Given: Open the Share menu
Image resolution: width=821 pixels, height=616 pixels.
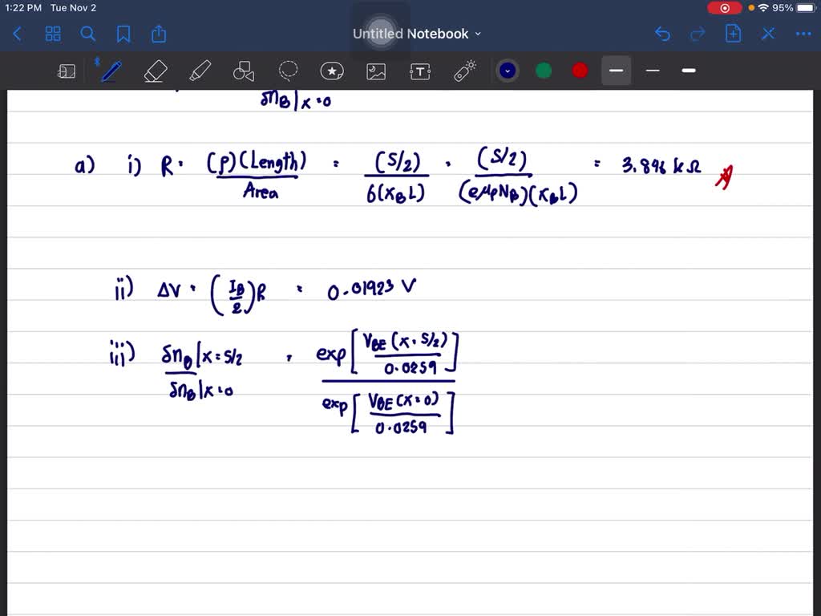Looking at the screenshot, I should click(x=158, y=34).
